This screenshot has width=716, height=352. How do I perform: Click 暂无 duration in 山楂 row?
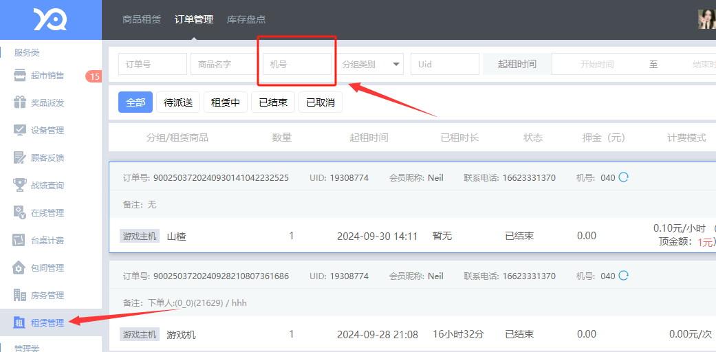coord(442,236)
